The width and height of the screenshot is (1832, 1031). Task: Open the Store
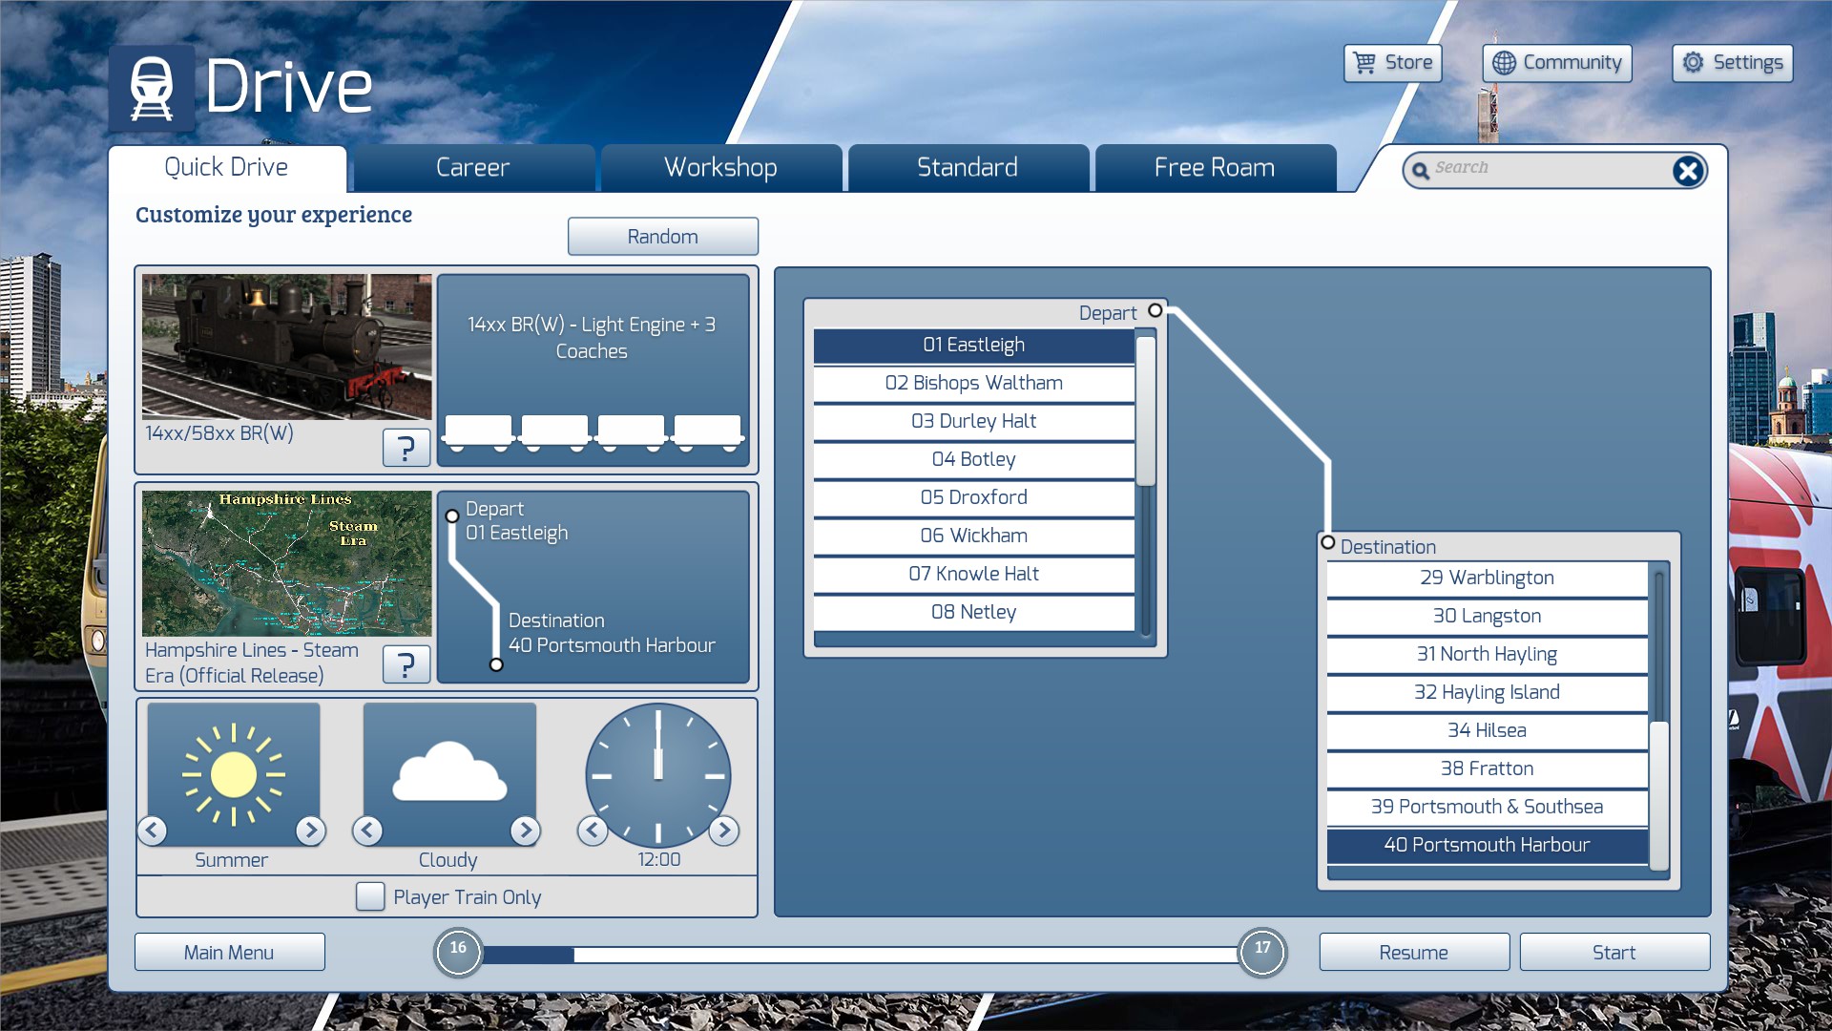coord(1393,63)
